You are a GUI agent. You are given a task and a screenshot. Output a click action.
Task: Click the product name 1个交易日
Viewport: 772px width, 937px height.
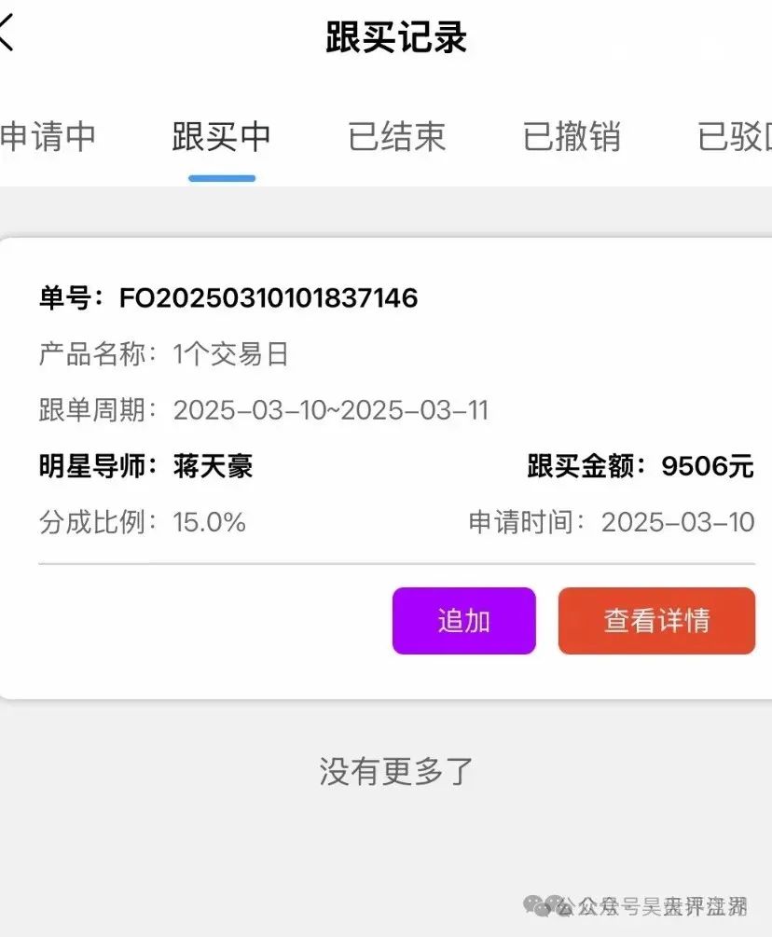pyautogui.click(x=230, y=353)
